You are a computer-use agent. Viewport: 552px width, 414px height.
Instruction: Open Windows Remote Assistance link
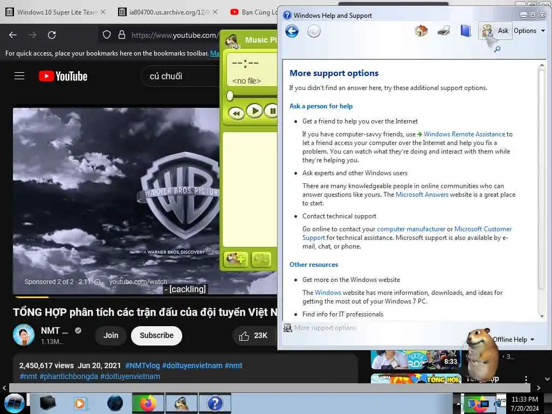pos(464,134)
